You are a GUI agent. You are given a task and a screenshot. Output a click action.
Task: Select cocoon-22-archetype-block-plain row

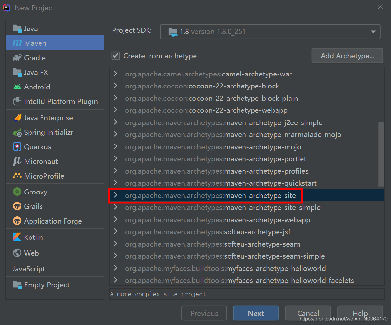pyautogui.click(x=247, y=98)
